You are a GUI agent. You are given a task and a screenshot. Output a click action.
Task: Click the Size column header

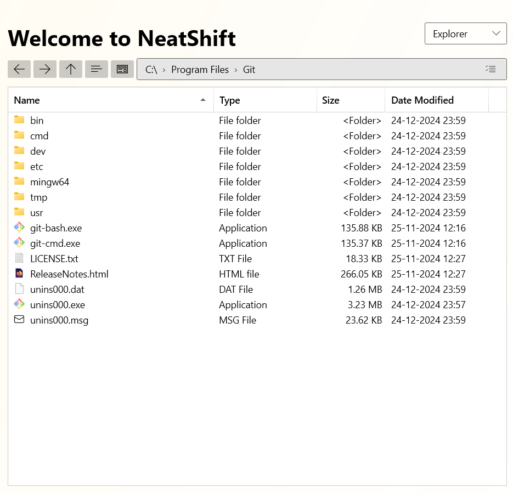330,100
